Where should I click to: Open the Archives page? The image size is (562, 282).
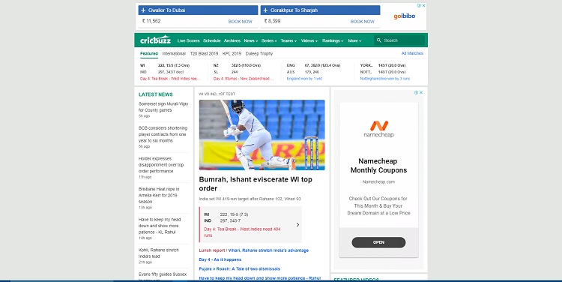pyautogui.click(x=232, y=40)
